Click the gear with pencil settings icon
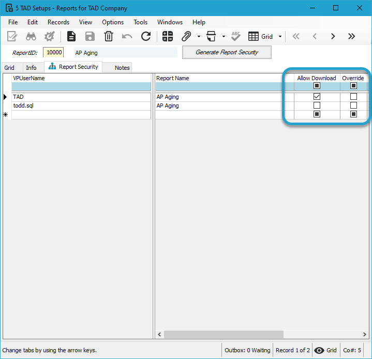 tap(49, 37)
